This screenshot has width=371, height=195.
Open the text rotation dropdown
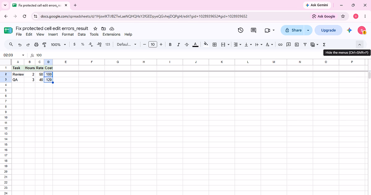[x=270, y=45]
